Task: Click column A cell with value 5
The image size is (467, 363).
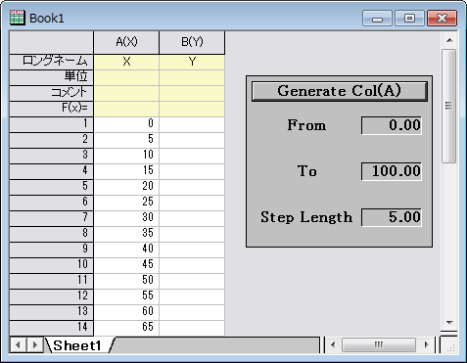Action: (x=126, y=140)
